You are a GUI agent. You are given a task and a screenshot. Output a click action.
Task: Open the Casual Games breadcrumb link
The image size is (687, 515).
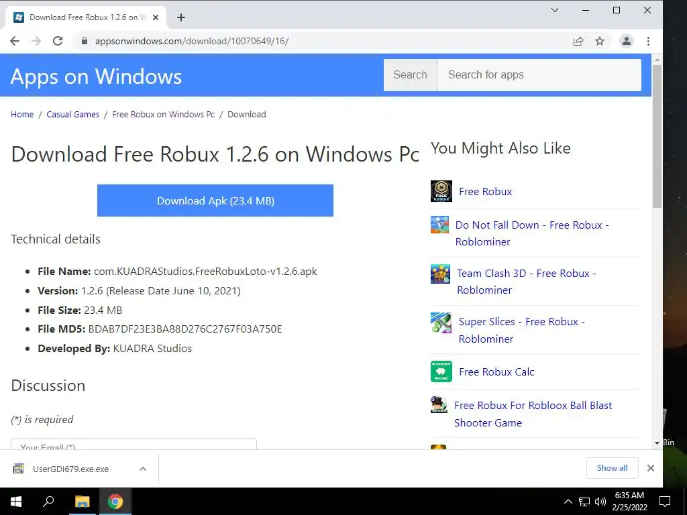[x=72, y=114]
